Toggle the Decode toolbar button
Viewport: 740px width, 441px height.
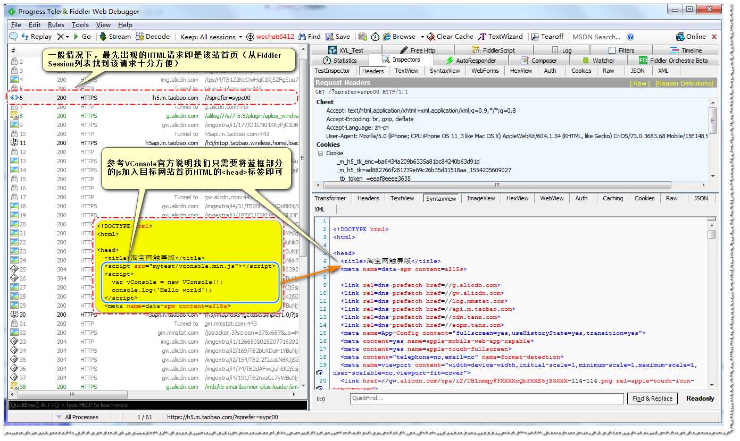153,37
